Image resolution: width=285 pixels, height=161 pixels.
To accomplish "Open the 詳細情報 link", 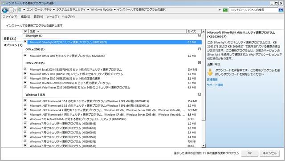I will point(212,80).
